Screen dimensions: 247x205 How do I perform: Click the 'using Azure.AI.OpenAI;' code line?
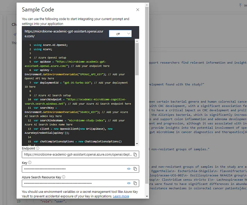(x=51, y=45)
